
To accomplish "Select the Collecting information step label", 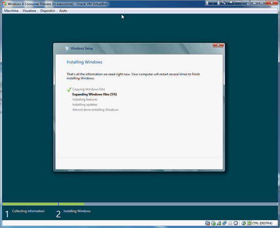I will 28,211.
